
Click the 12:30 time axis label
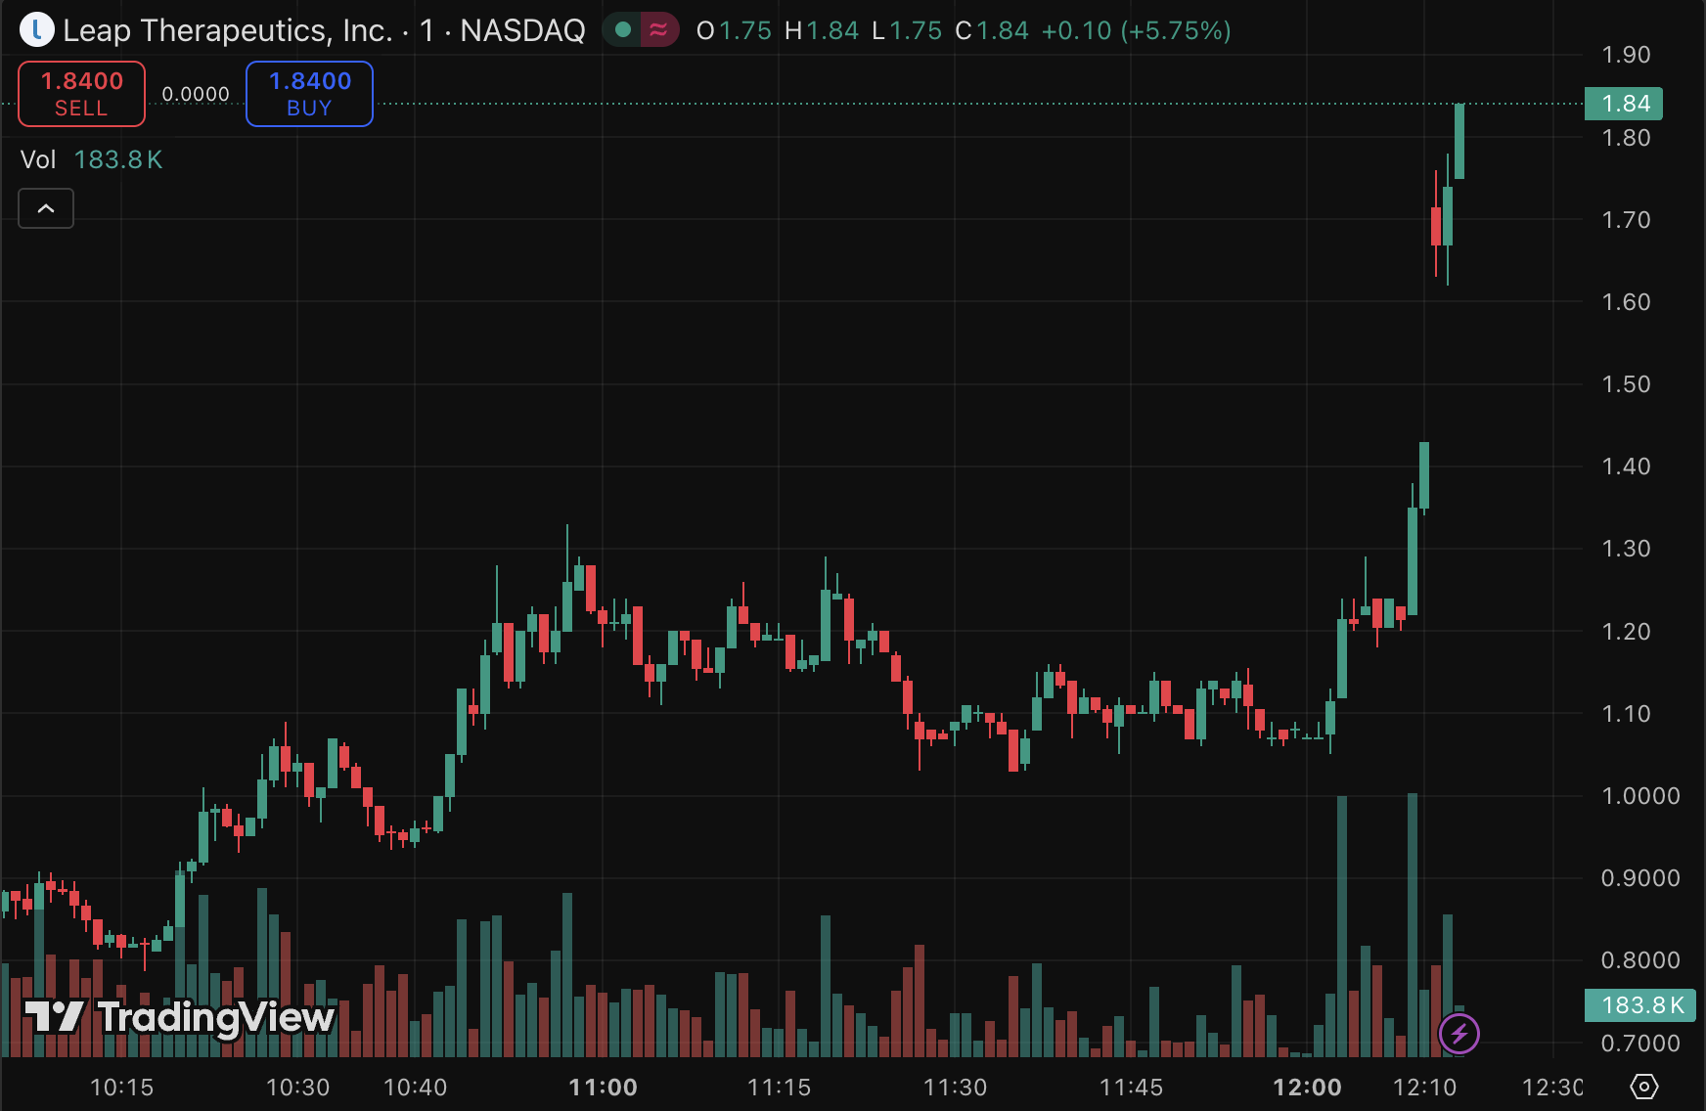[x=1553, y=1087]
